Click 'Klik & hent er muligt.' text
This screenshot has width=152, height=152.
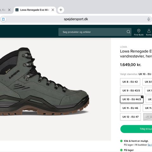[x=136, y=141]
